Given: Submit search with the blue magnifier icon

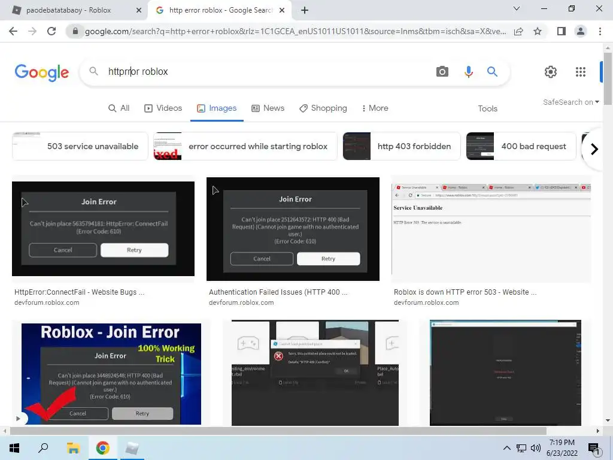Looking at the screenshot, I should 492,72.
